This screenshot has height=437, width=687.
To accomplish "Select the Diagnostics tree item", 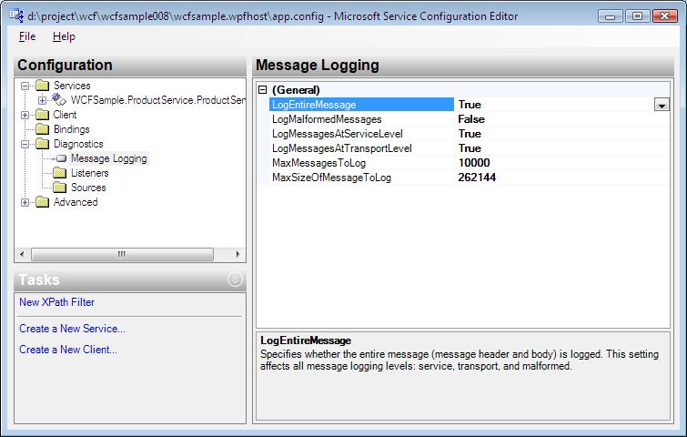I will pyautogui.click(x=78, y=144).
